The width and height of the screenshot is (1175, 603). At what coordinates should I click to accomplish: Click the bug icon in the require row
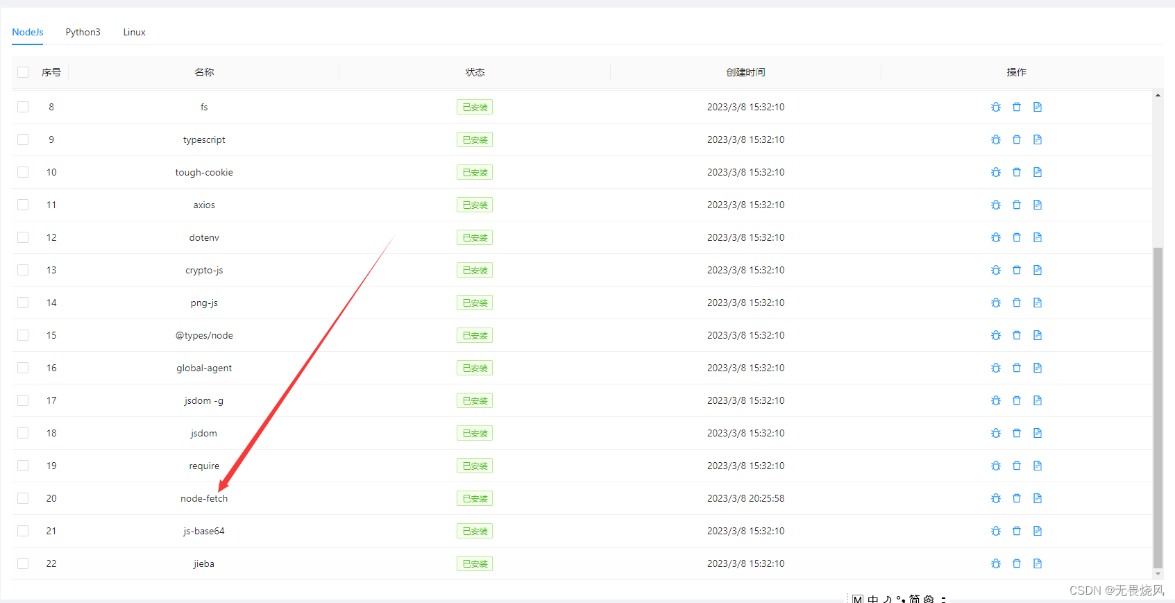[996, 466]
